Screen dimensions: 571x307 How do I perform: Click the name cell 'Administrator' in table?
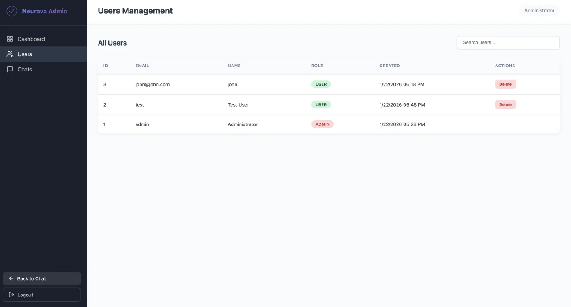pos(243,124)
